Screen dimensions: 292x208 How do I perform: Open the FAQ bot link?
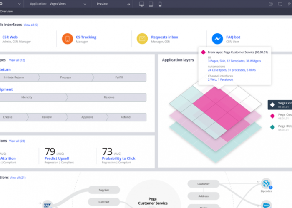[x=233, y=37]
